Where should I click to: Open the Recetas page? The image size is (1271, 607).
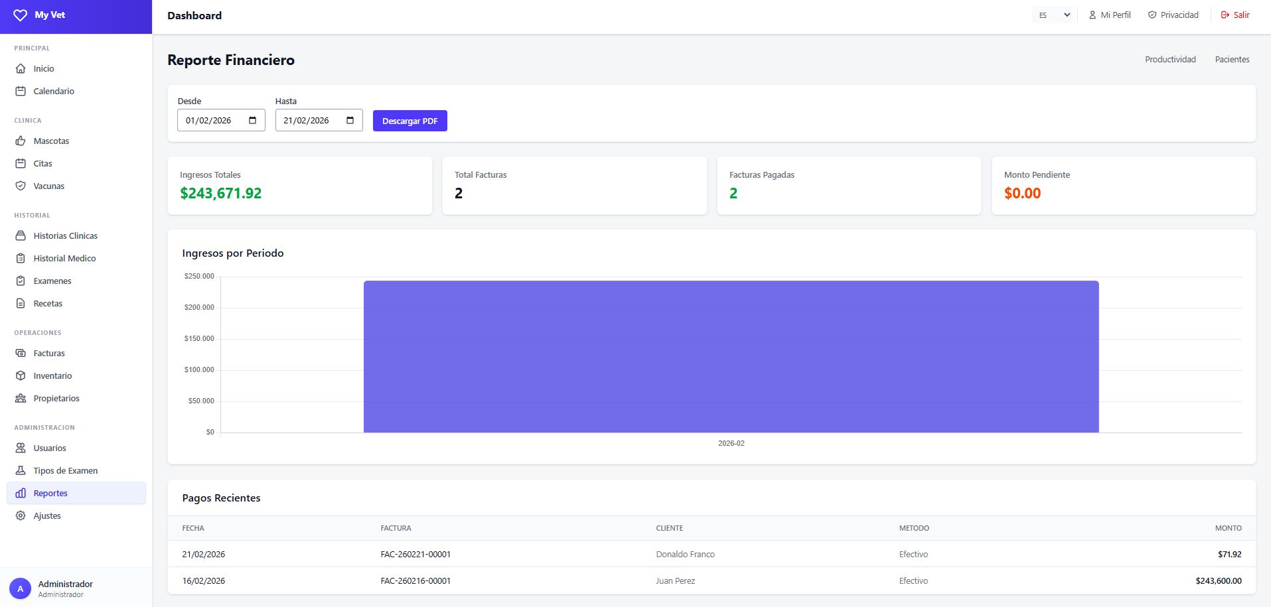click(x=76, y=303)
